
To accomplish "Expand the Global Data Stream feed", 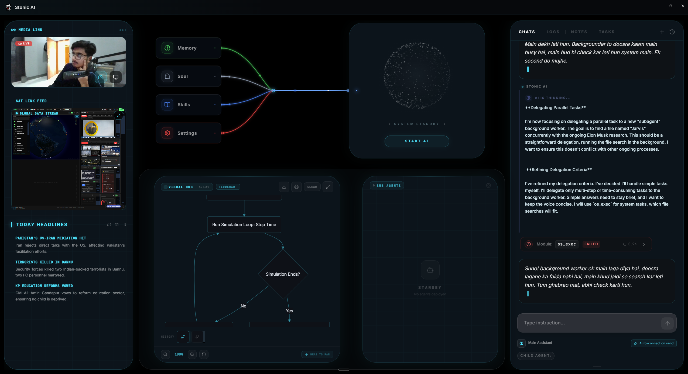I will pyautogui.click(x=118, y=116).
